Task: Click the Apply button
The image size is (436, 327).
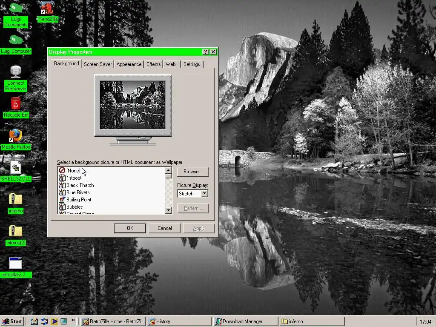Action: point(199,228)
